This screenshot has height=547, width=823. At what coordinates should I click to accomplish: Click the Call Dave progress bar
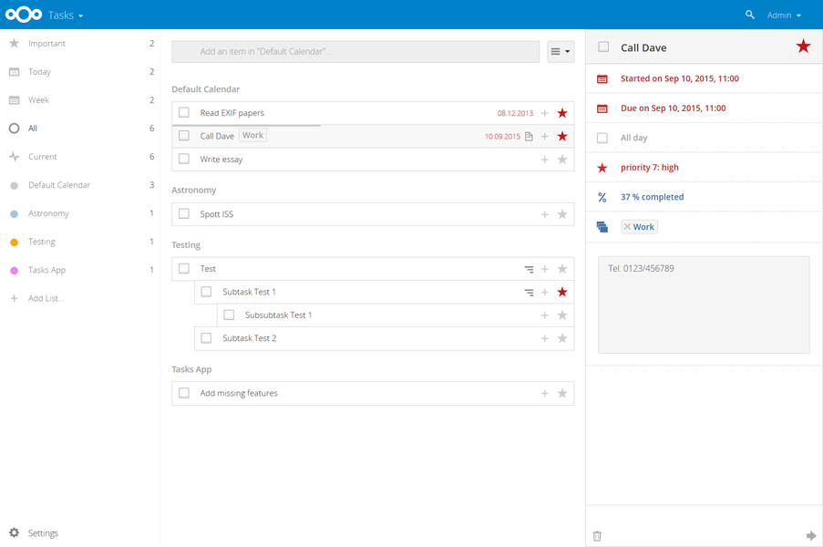click(x=246, y=126)
